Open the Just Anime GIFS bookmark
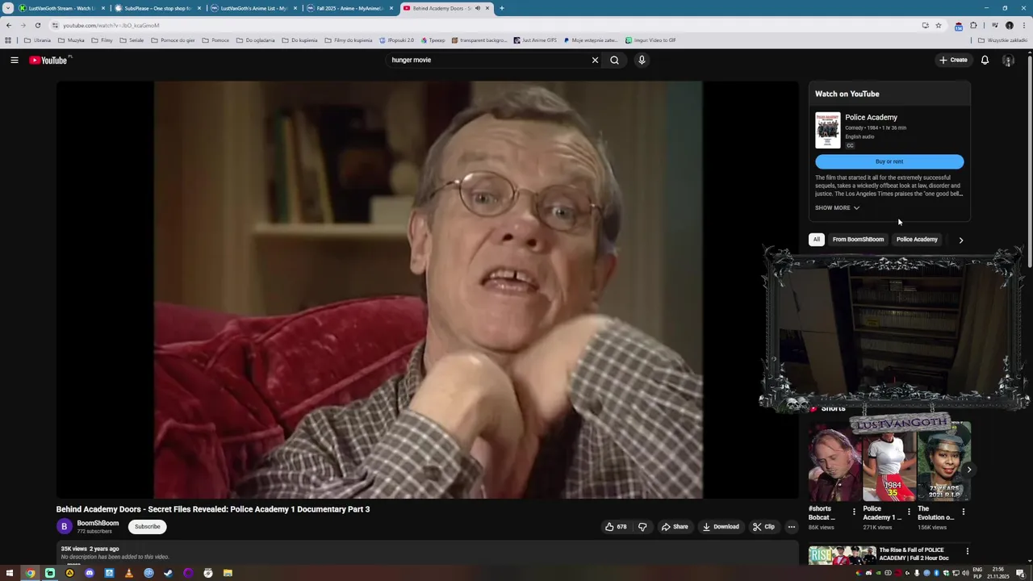The height and width of the screenshot is (581, 1033). tap(534, 40)
